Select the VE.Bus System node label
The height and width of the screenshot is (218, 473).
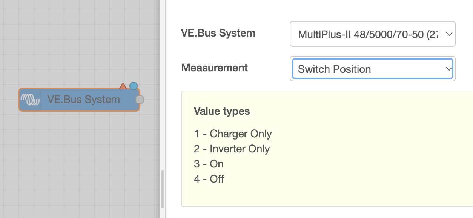pos(84,100)
